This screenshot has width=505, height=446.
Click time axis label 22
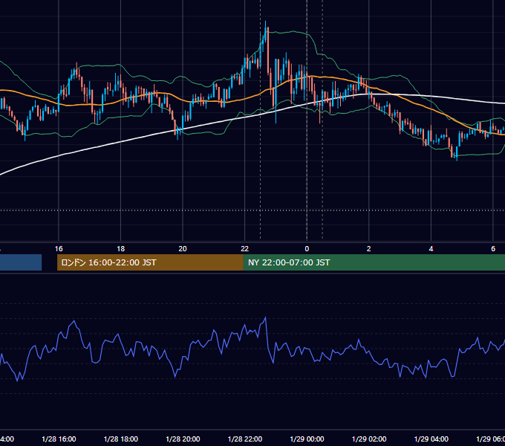pyautogui.click(x=245, y=249)
